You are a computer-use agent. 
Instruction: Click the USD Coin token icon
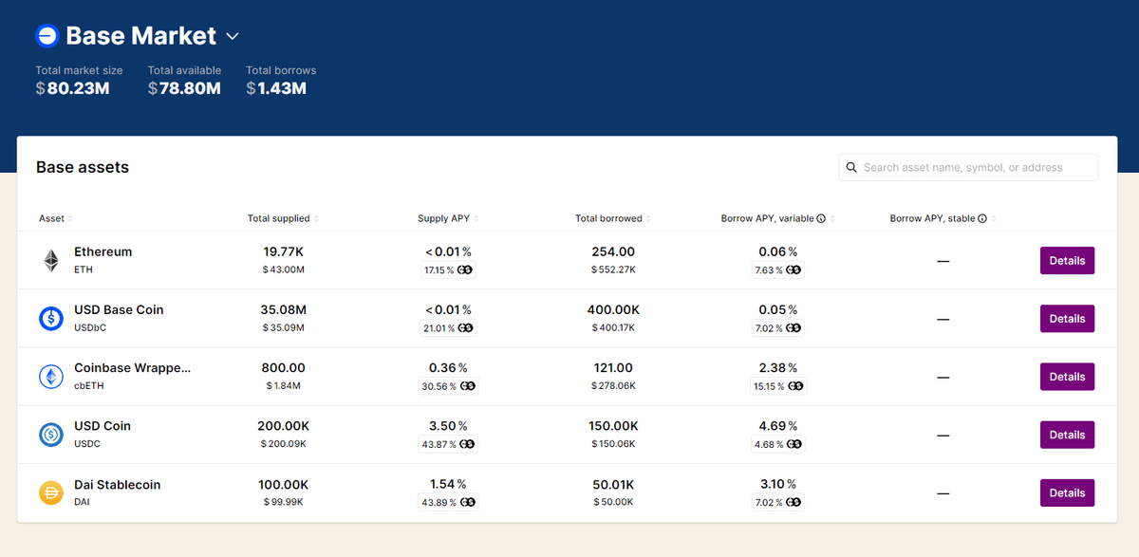click(51, 435)
